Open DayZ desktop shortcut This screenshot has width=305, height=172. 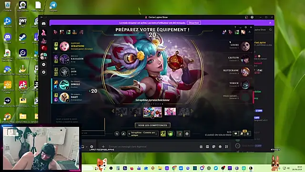(23, 22)
